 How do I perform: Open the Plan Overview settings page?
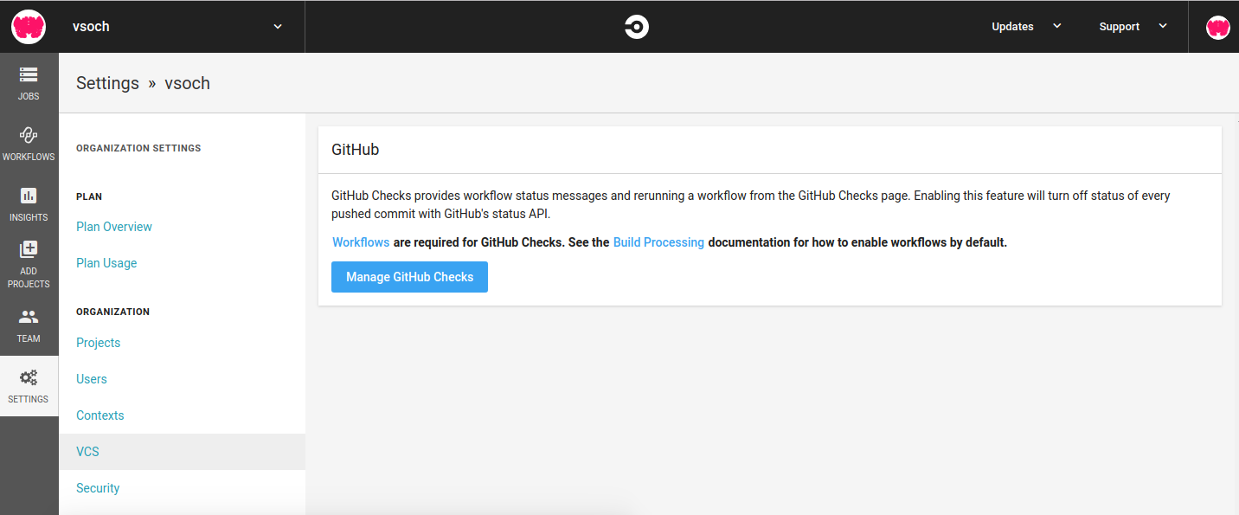coord(114,227)
